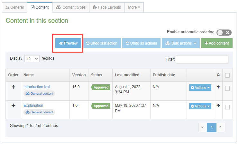Tick the checkbox for Introduction text row
The height and width of the screenshot is (144, 239).
pyautogui.click(x=227, y=89)
